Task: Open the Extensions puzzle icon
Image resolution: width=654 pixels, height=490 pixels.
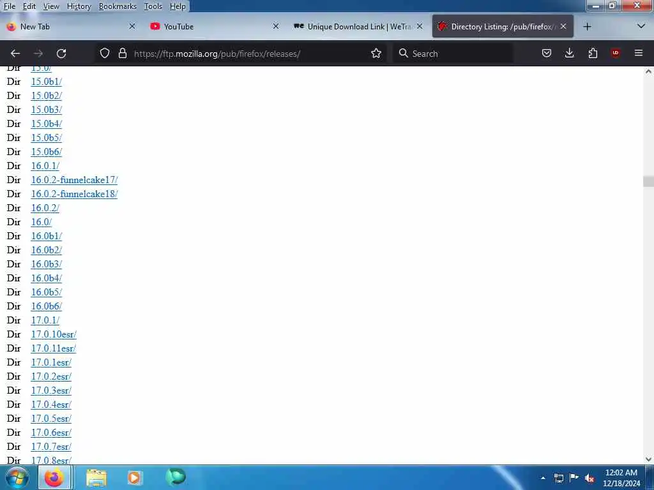Action: point(593,54)
